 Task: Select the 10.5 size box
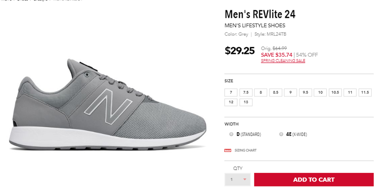coord(335,92)
